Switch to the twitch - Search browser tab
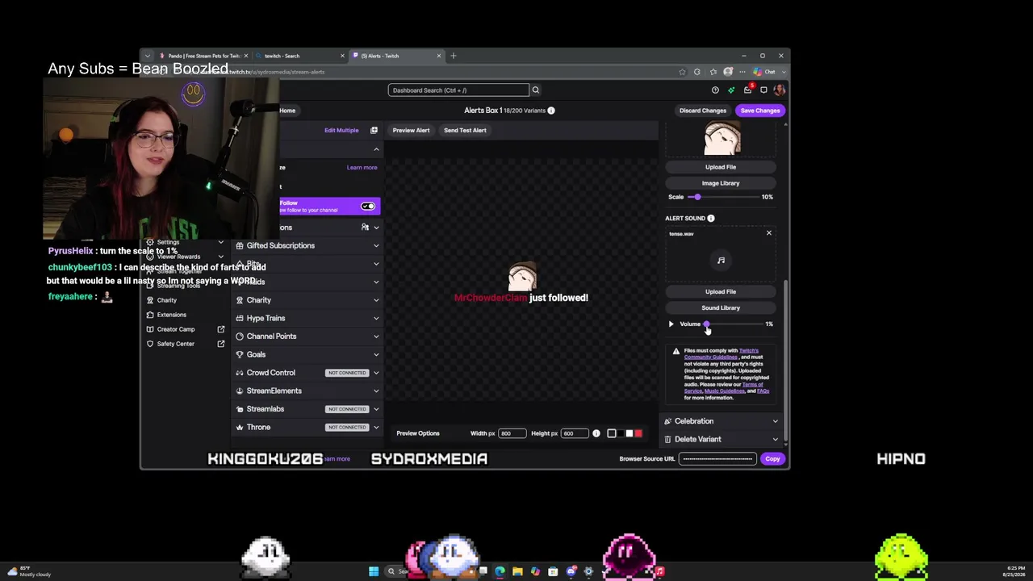The image size is (1033, 581). [x=299, y=56]
